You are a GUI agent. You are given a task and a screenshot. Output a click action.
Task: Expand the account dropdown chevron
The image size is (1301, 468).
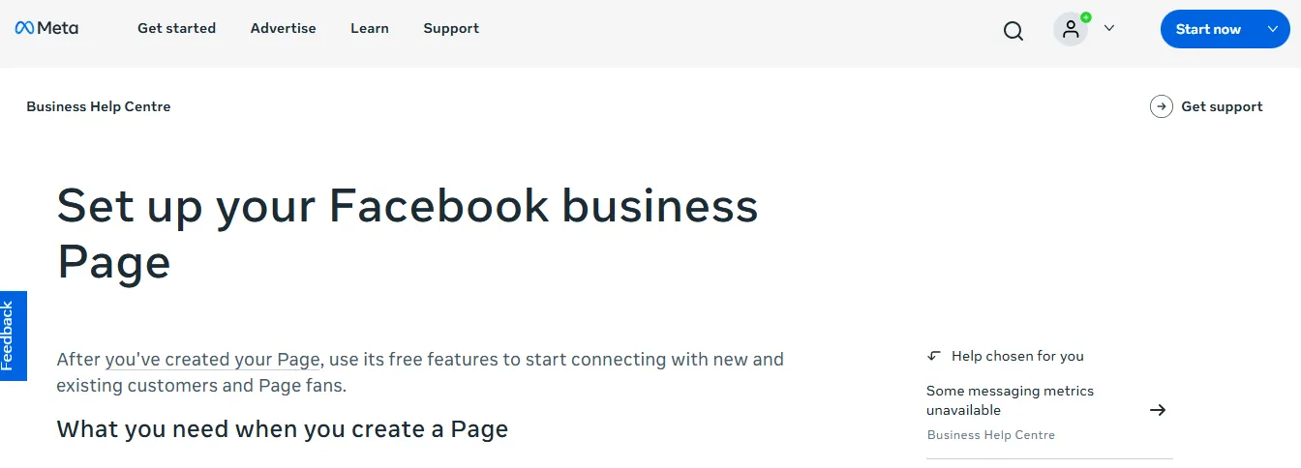coord(1109,28)
